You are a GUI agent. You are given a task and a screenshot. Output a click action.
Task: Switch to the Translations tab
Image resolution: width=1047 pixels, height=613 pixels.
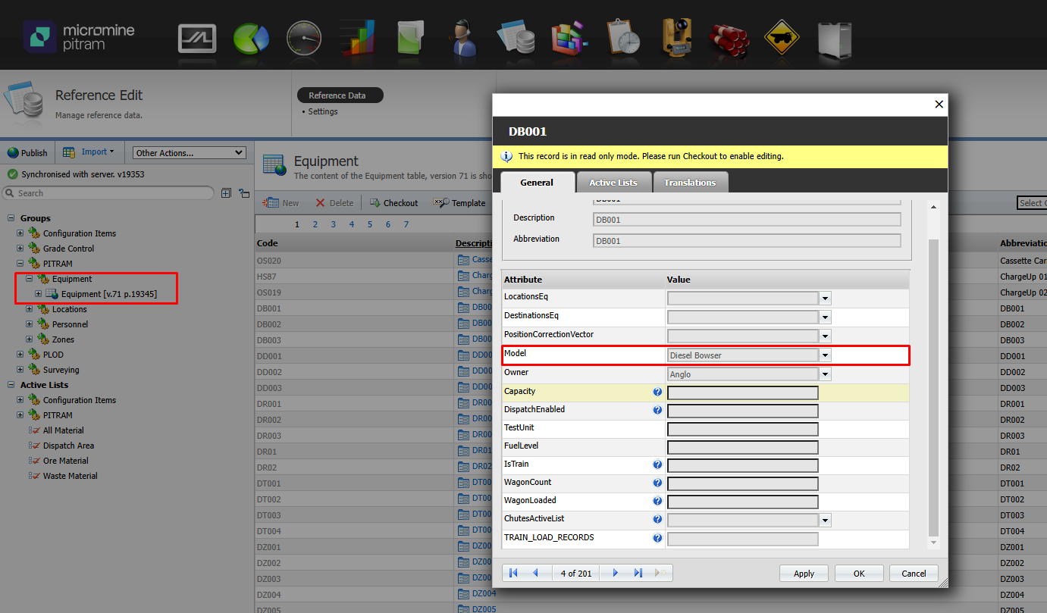pyautogui.click(x=691, y=181)
